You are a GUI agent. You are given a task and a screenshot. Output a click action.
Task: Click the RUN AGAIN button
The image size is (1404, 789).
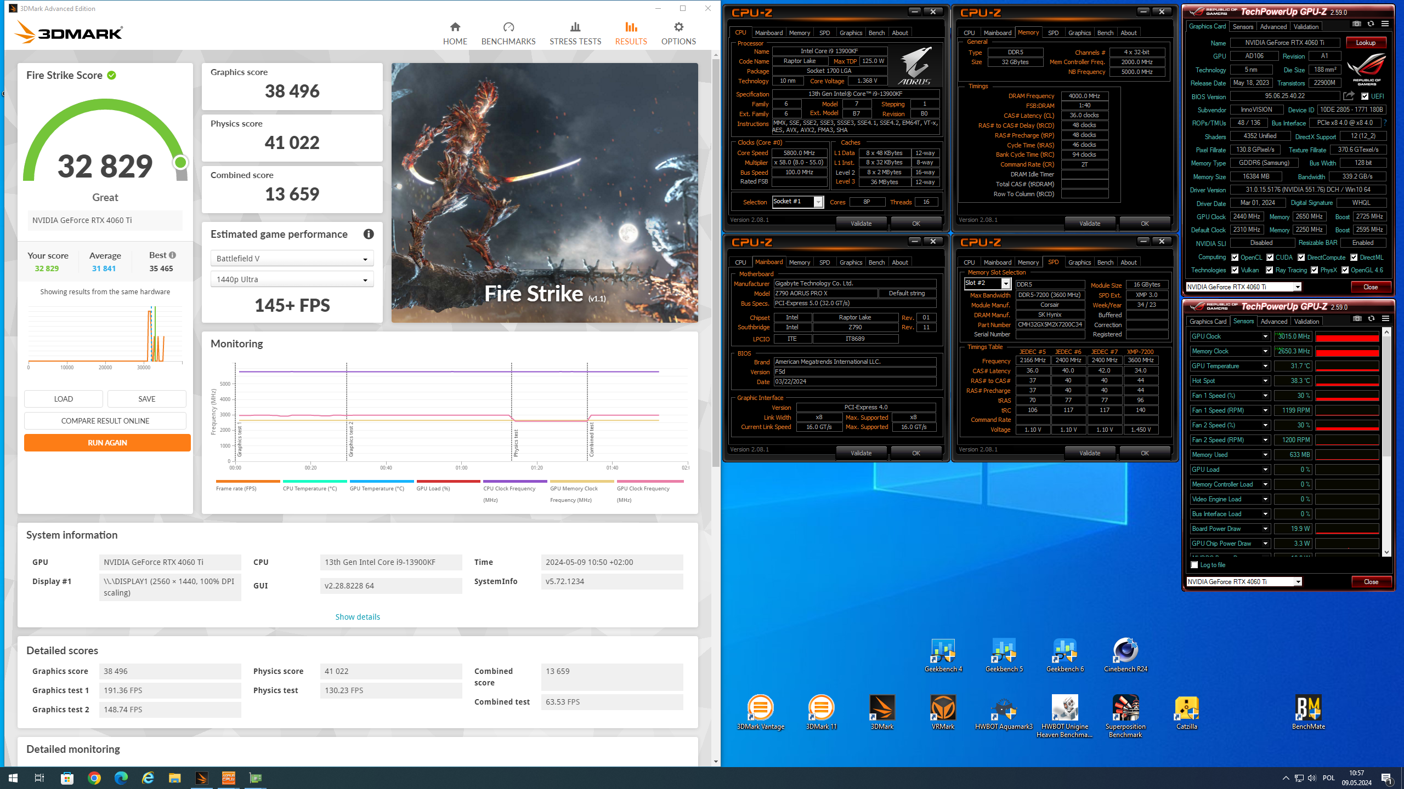click(x=107, y=443)
